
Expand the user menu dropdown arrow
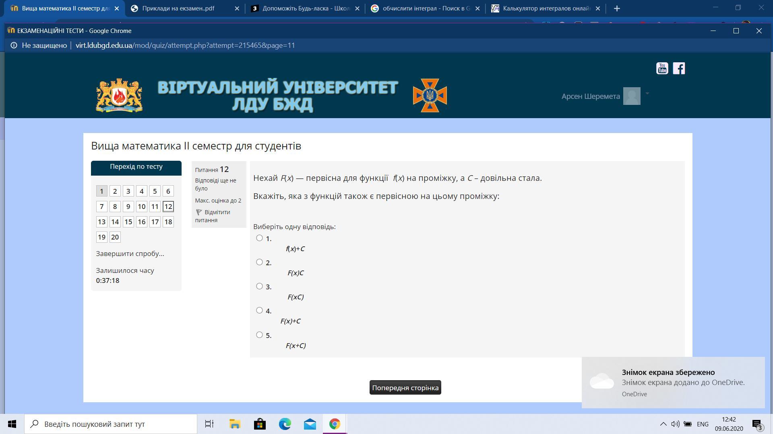click(x=647, y=94)
